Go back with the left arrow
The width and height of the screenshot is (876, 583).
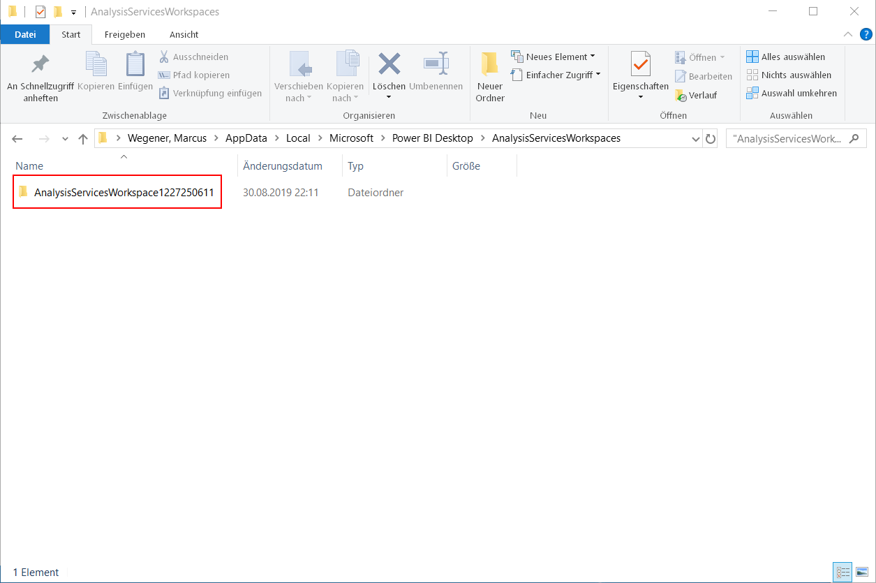(17, 139)
